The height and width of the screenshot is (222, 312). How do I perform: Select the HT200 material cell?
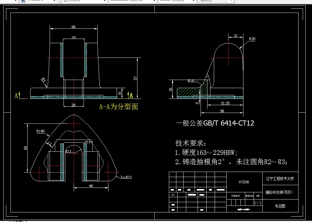pos(244,182)
